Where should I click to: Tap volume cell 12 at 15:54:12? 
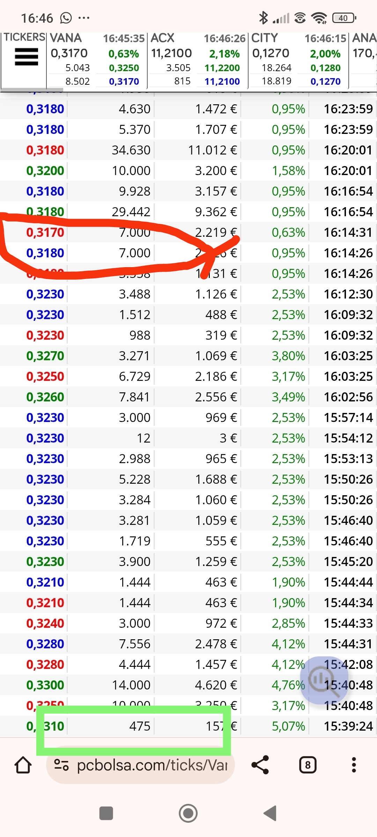click(143, 438)
